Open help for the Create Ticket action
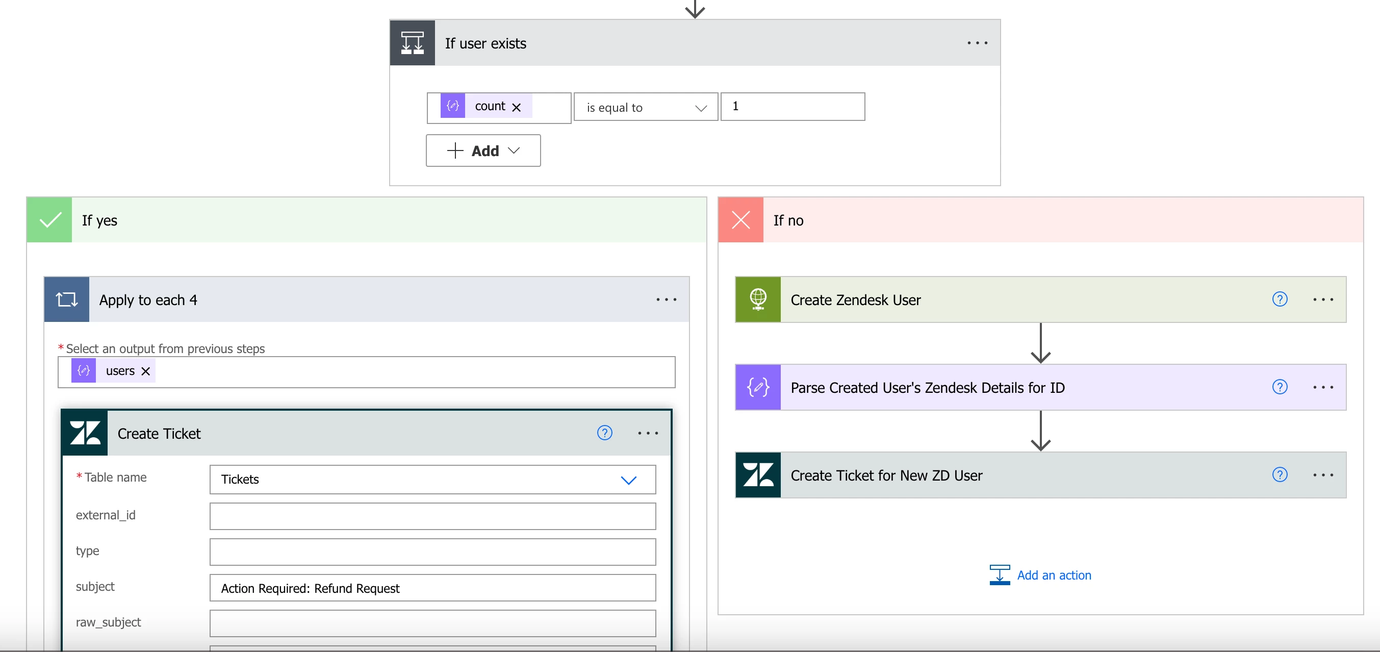This screenshot has height=652, width=1380. (x=604, y=433)
